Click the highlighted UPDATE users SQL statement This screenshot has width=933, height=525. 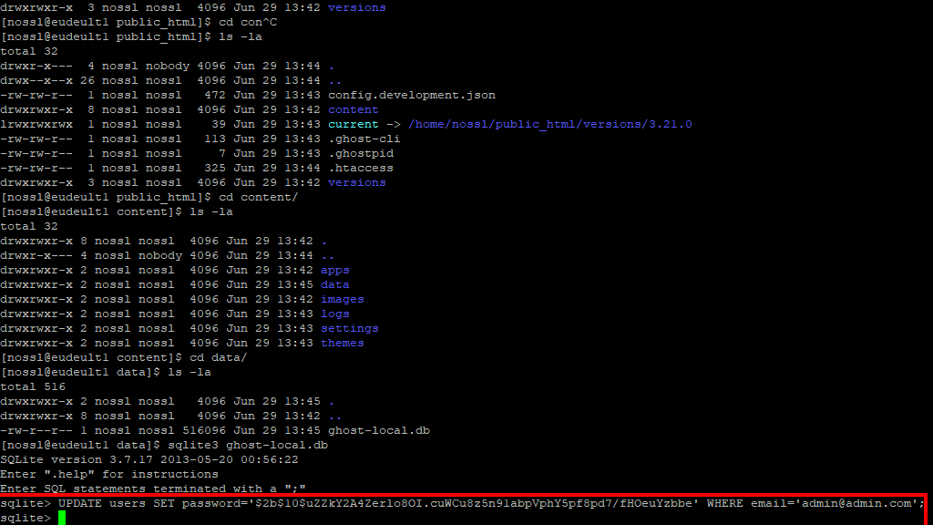[364, 502]
